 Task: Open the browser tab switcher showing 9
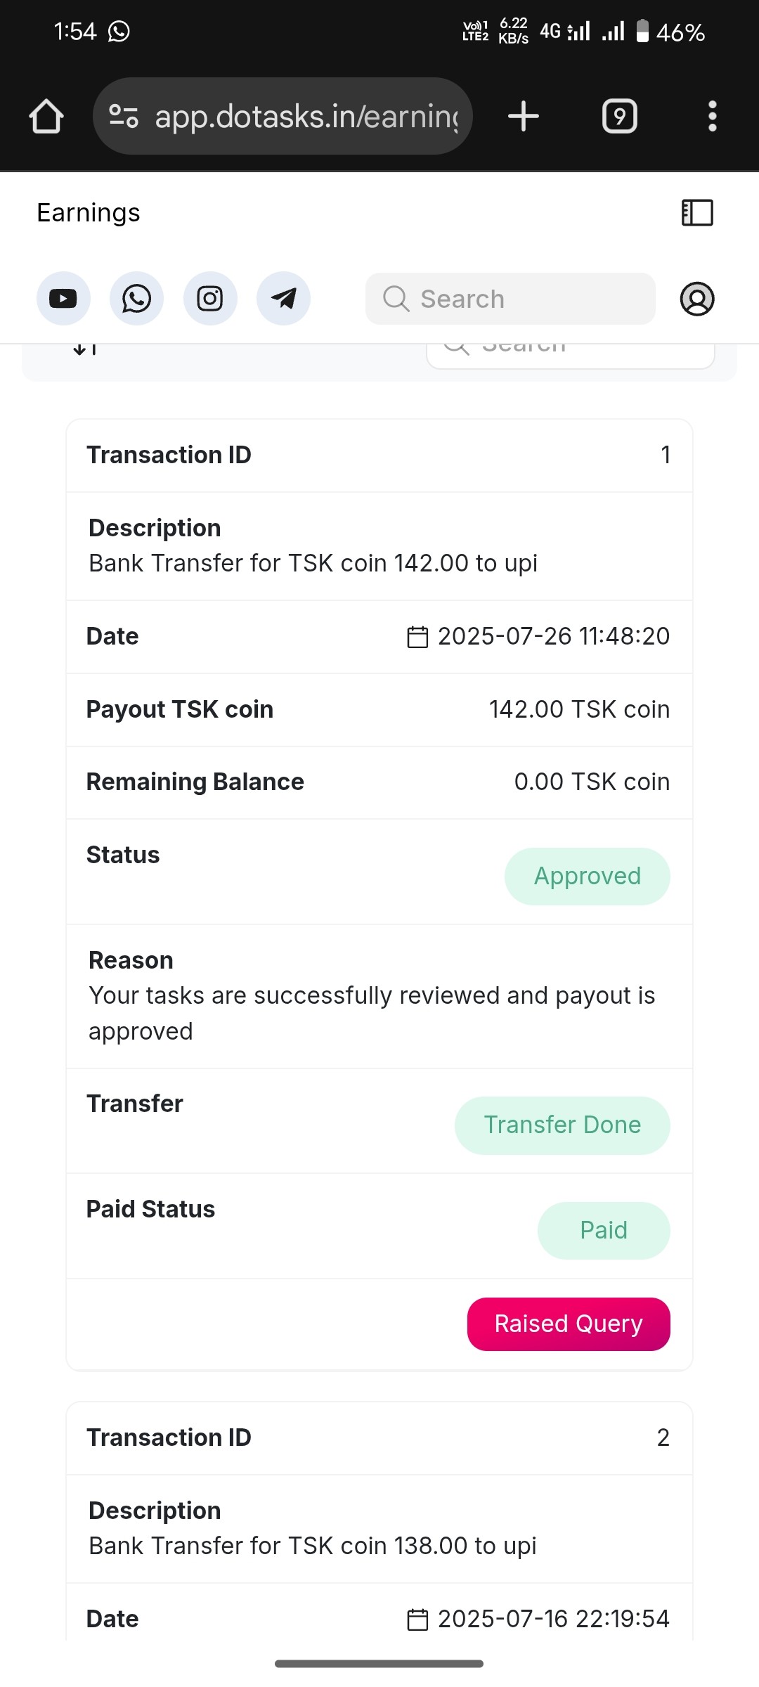[x=619, y=116]
